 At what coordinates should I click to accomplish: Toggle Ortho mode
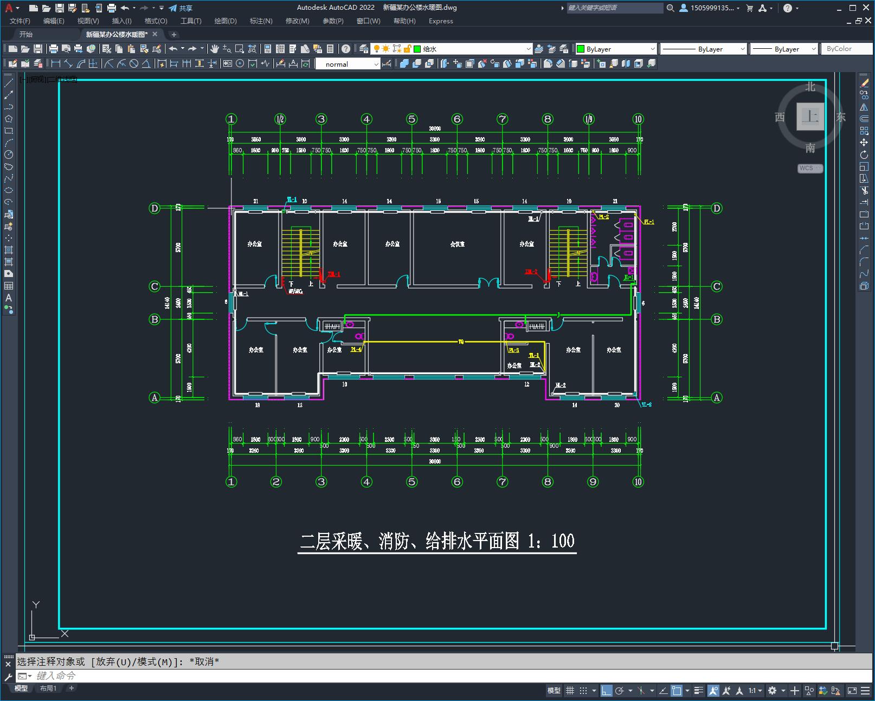pos(606,690)
